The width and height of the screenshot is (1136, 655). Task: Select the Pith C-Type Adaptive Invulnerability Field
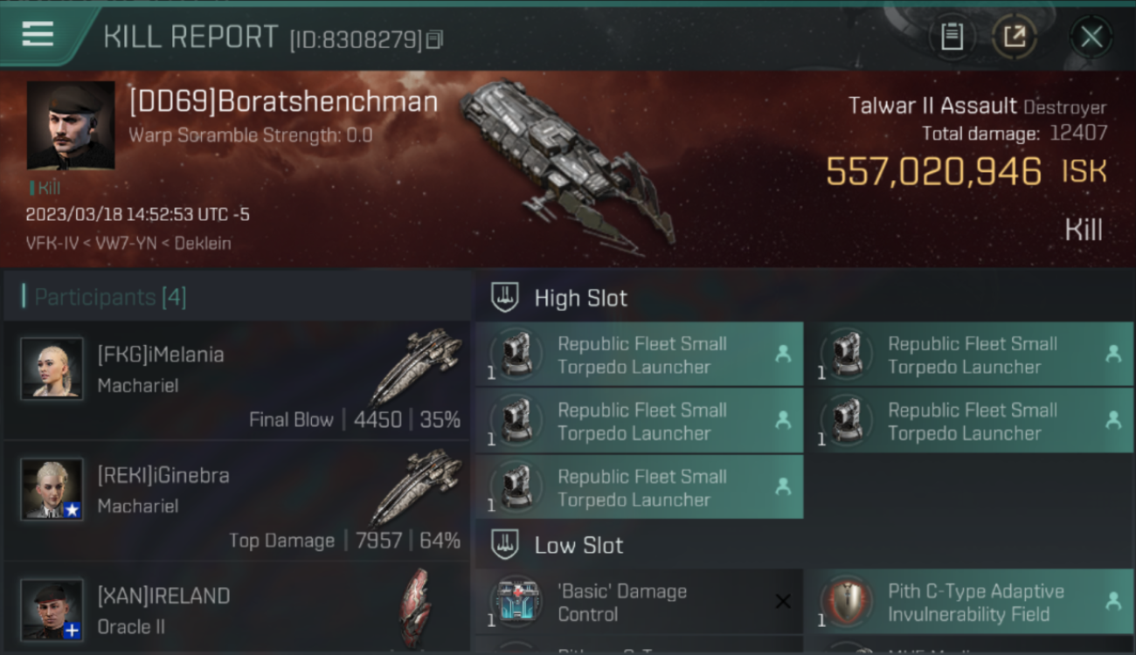(x=968, y=602)
